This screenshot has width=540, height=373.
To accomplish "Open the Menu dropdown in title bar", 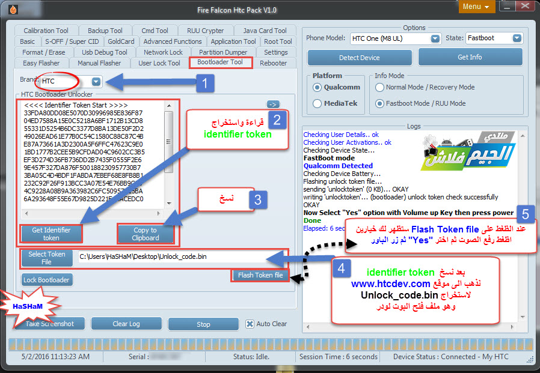I will point(476,7).
